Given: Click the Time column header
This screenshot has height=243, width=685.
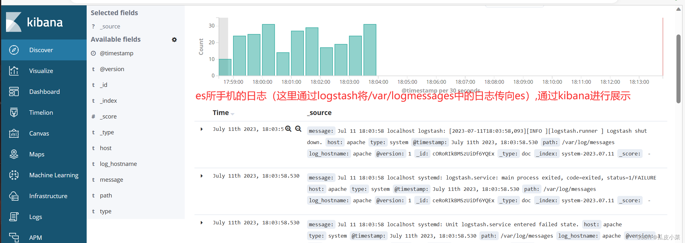Looking at the screenshot, I should pyautogui.click(x=221, y=113).
